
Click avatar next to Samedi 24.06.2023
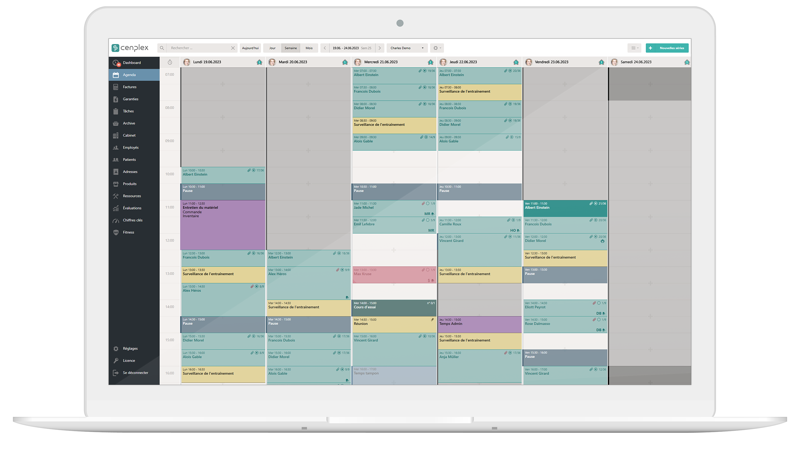[614, 62]
